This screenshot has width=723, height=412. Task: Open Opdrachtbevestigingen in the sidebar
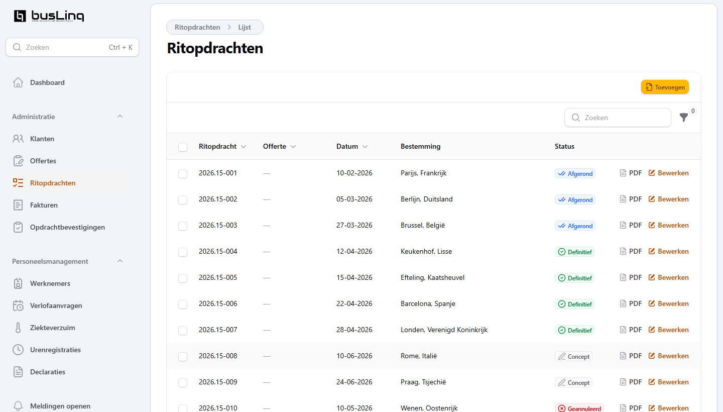pos(67,227)
